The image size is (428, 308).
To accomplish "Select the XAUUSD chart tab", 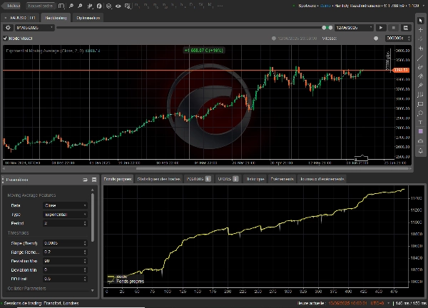I will (x=21, y=18).
